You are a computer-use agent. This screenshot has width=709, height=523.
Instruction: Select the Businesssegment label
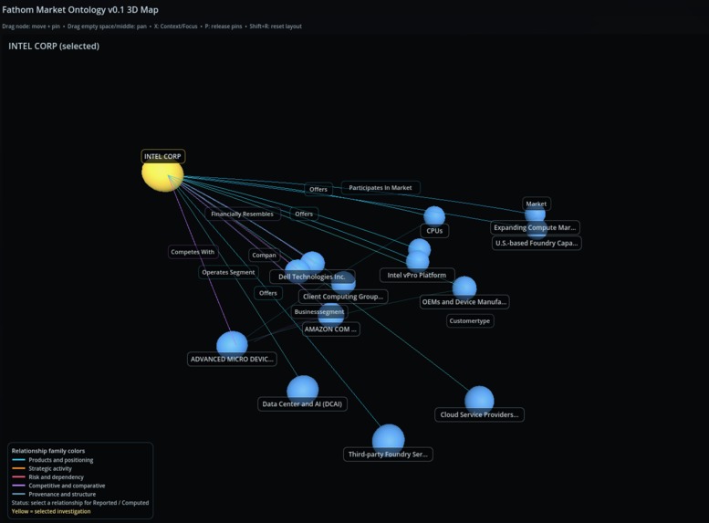[x=319, y=312]
